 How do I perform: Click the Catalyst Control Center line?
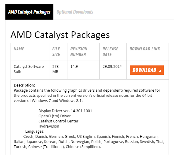[x=58, y=121]
